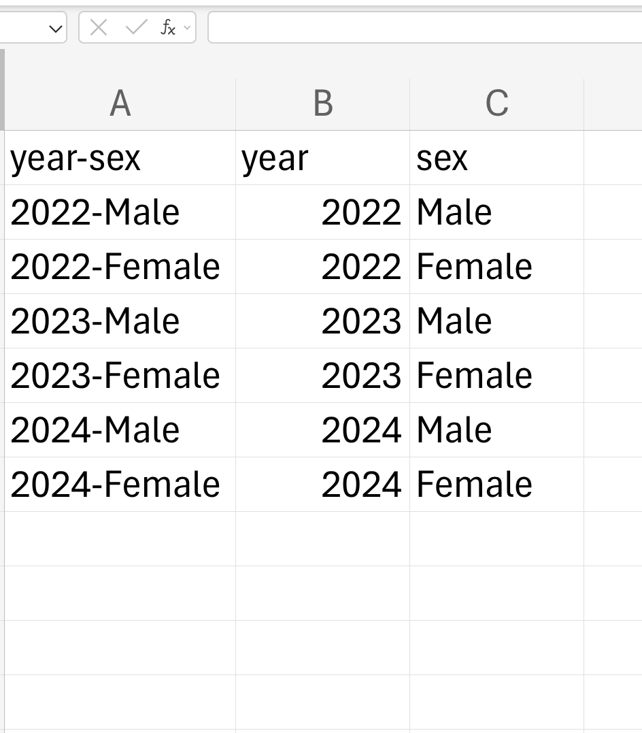Click the confirm checkmark icon in formula bar
642x733 pixels.
[136, 28]
